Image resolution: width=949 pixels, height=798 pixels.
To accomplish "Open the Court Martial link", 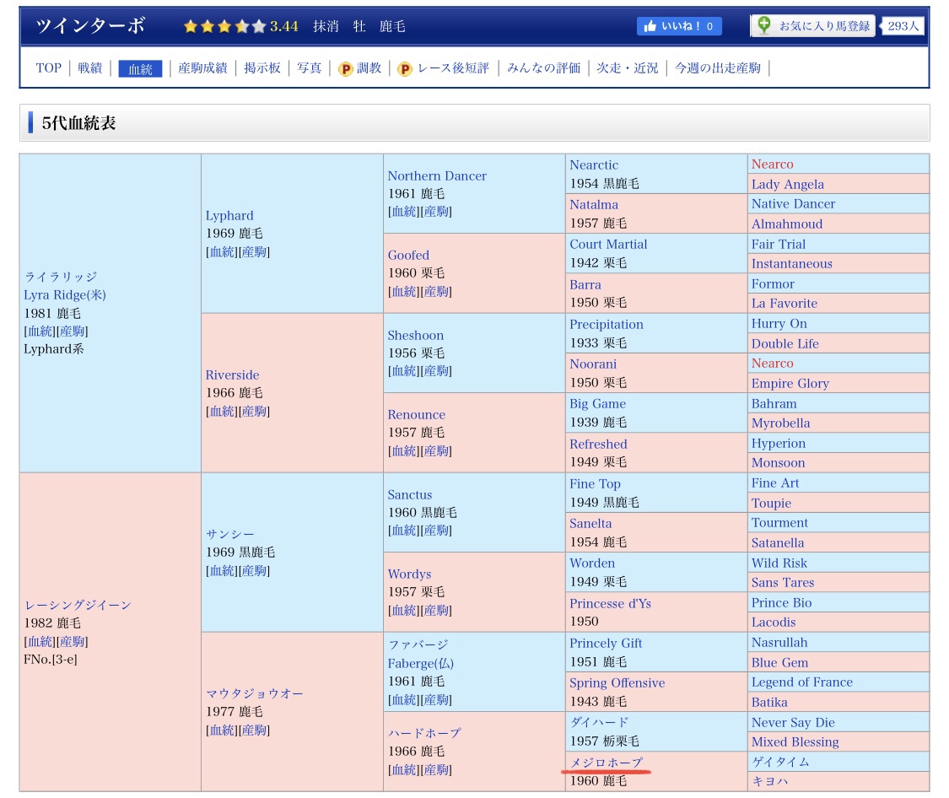I will point(608,244).
